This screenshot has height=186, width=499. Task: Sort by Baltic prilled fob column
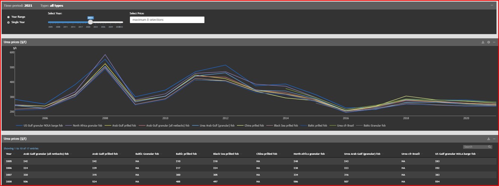(186, 154)
